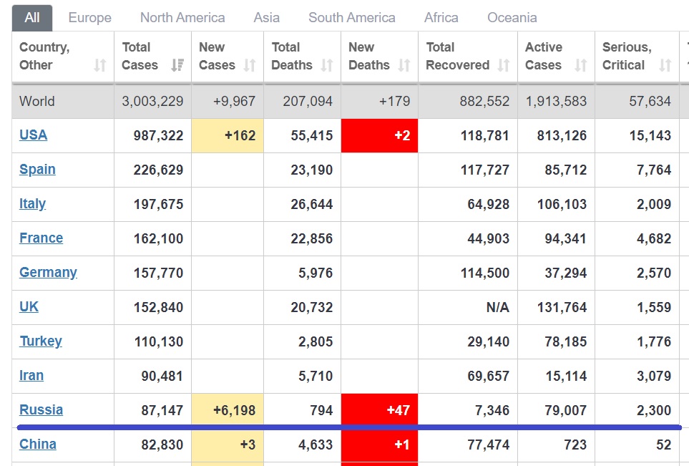Click New Cases column sort arrows
Screen dimensions: 689x466
(250, 66)
